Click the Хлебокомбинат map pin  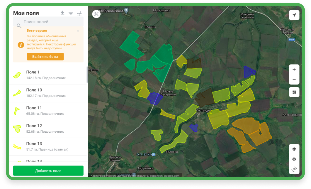(126, 10)
